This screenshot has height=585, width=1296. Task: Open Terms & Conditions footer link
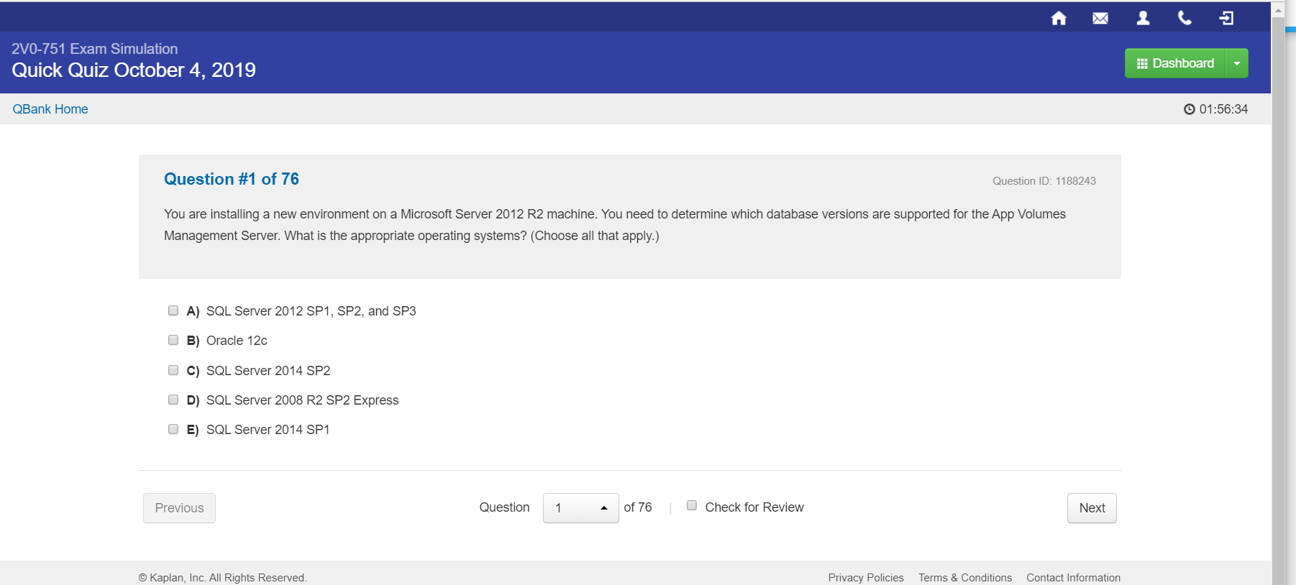(964, 578)
